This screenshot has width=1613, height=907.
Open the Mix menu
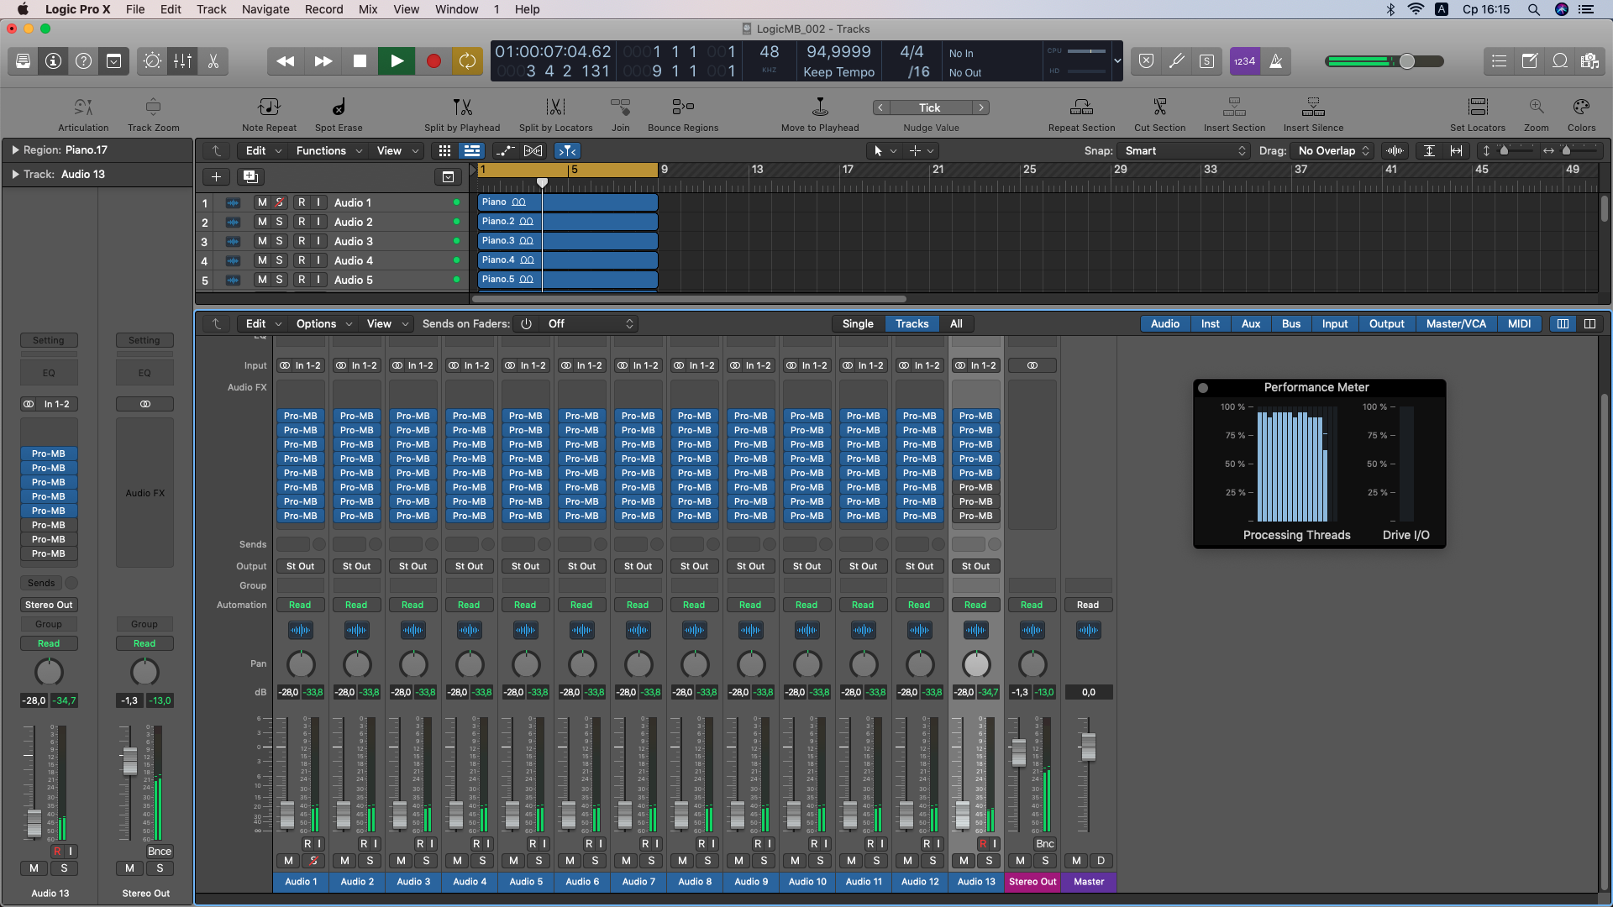[368, 9]
